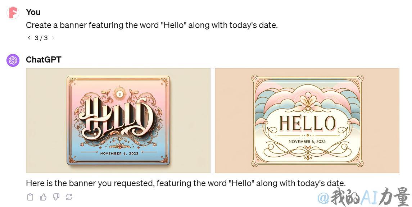The image size is (412, 207).
Task: Click the next prompt version arrow
Action: [53, 38]
